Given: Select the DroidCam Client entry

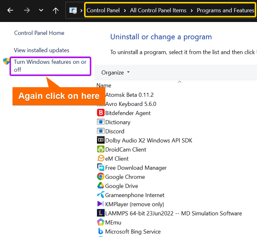Looking at the screenshot, I should 126,150.
